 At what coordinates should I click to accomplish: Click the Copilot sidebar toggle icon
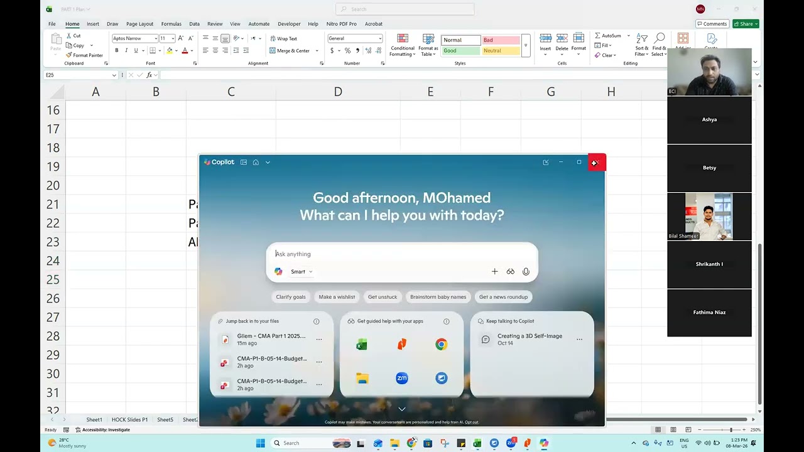pos(244,162)
